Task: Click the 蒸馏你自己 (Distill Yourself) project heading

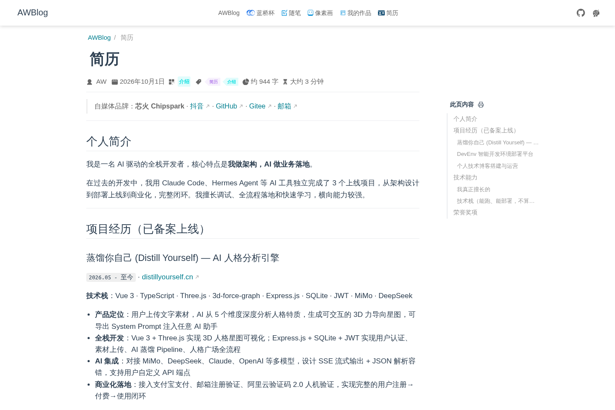Action: click(x=183, y=258)
